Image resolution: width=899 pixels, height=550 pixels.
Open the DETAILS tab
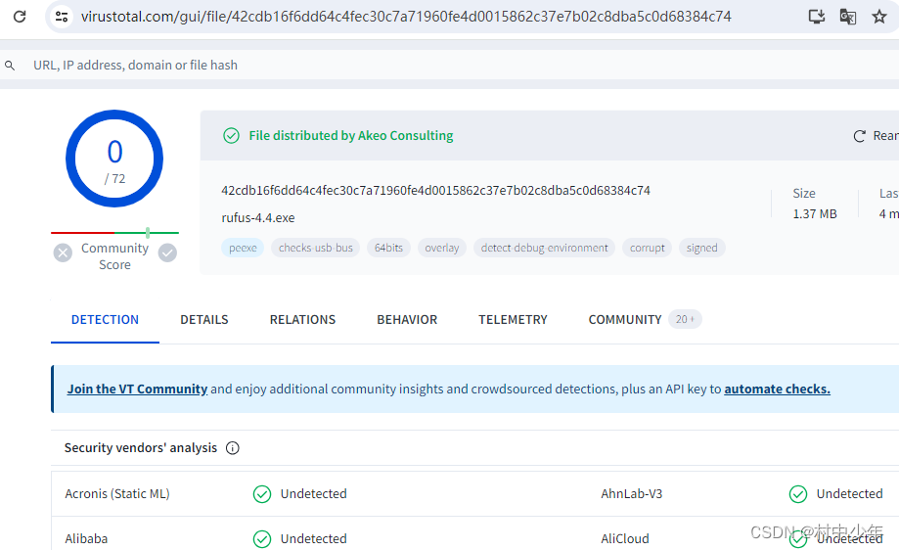click(204, 320)
